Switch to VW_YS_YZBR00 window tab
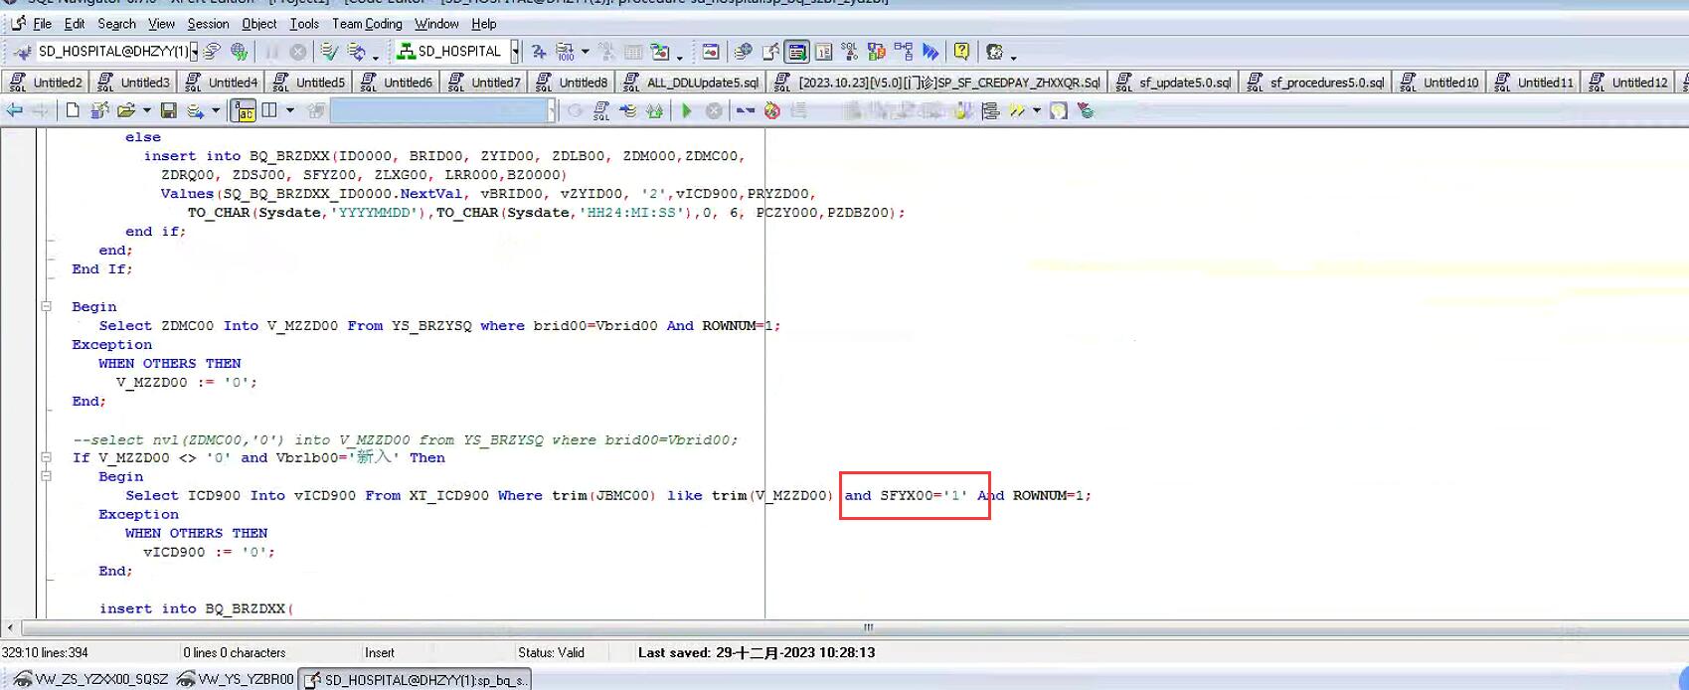This screenshot has height=690, width=1689. 236,679
